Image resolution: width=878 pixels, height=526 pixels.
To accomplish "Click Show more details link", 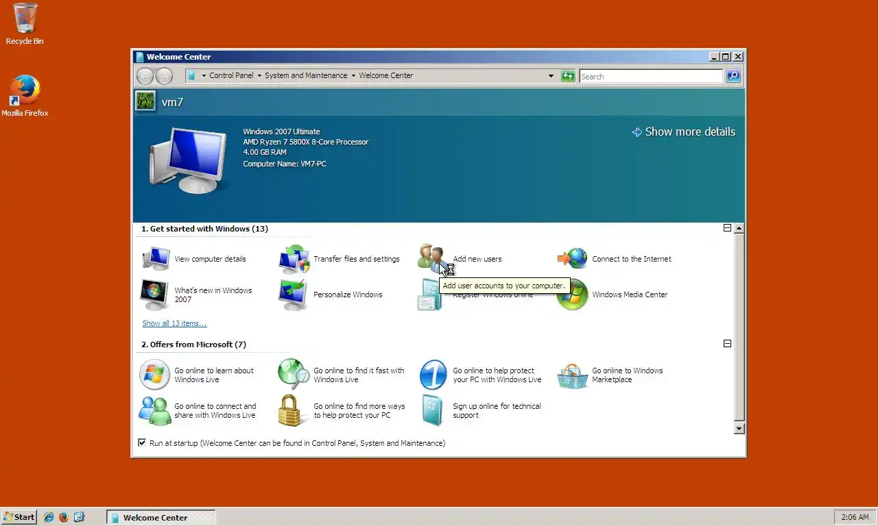I will [x=683, y=131].
